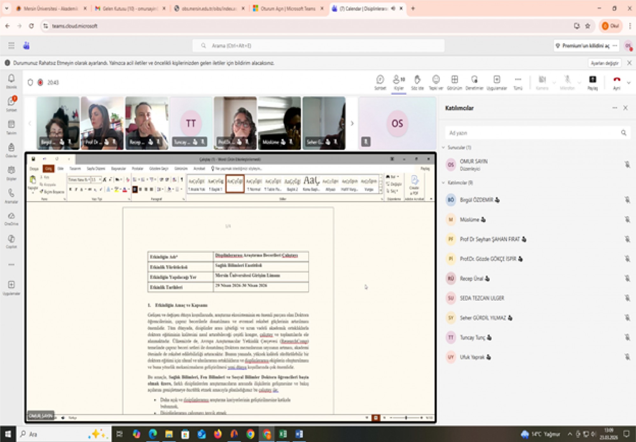
Task: Show next participant video thumbnails arrow
Action: [352, 123]
